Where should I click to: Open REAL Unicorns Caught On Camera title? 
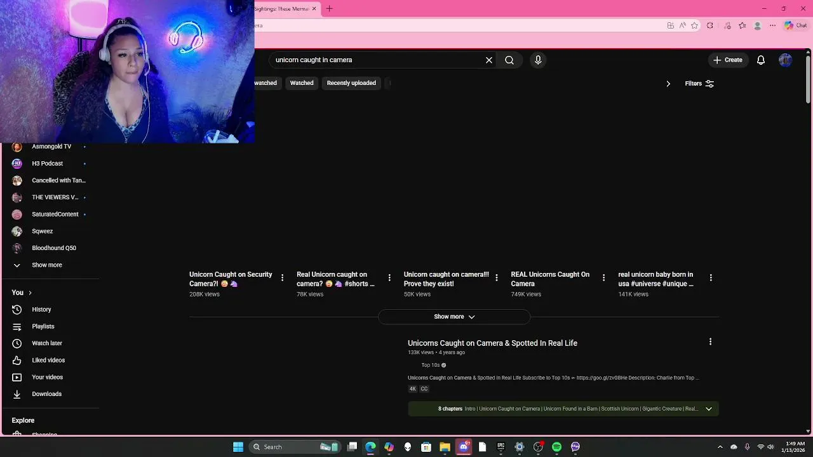coord(550,279)
